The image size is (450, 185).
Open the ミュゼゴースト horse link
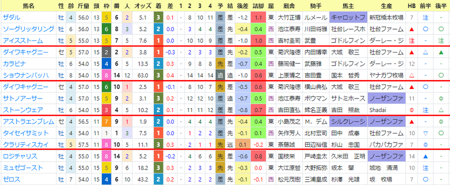[x=22, y=168]
